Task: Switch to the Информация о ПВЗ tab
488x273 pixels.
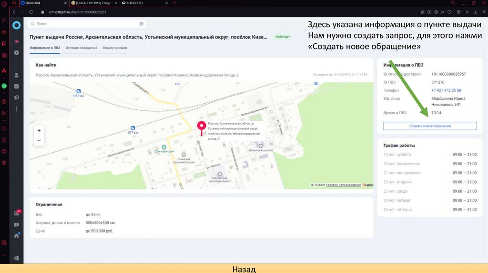Action: click(45, 48)
